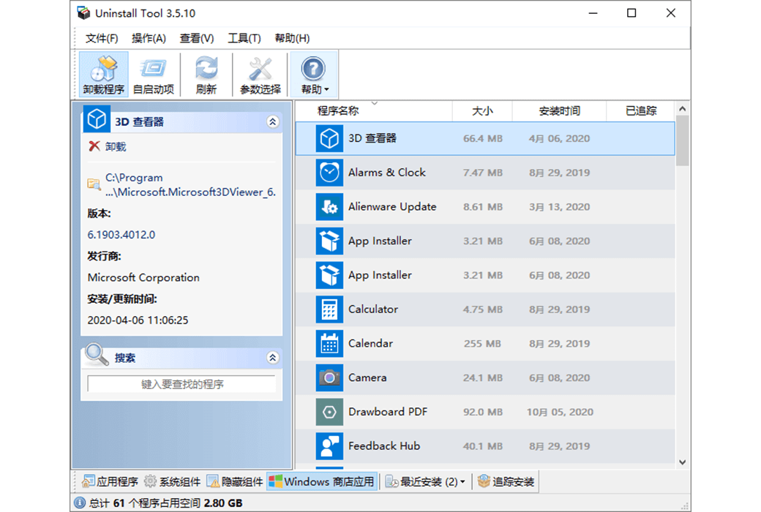Click the 卸载 uninstall link
The width and height of the screenshot is (761, 512).
(x=116, y=146)
